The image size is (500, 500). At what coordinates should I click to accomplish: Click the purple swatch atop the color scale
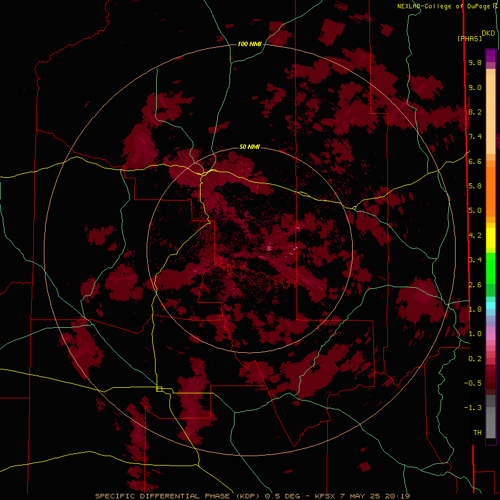pyautogui.click(x=491, y=56)
